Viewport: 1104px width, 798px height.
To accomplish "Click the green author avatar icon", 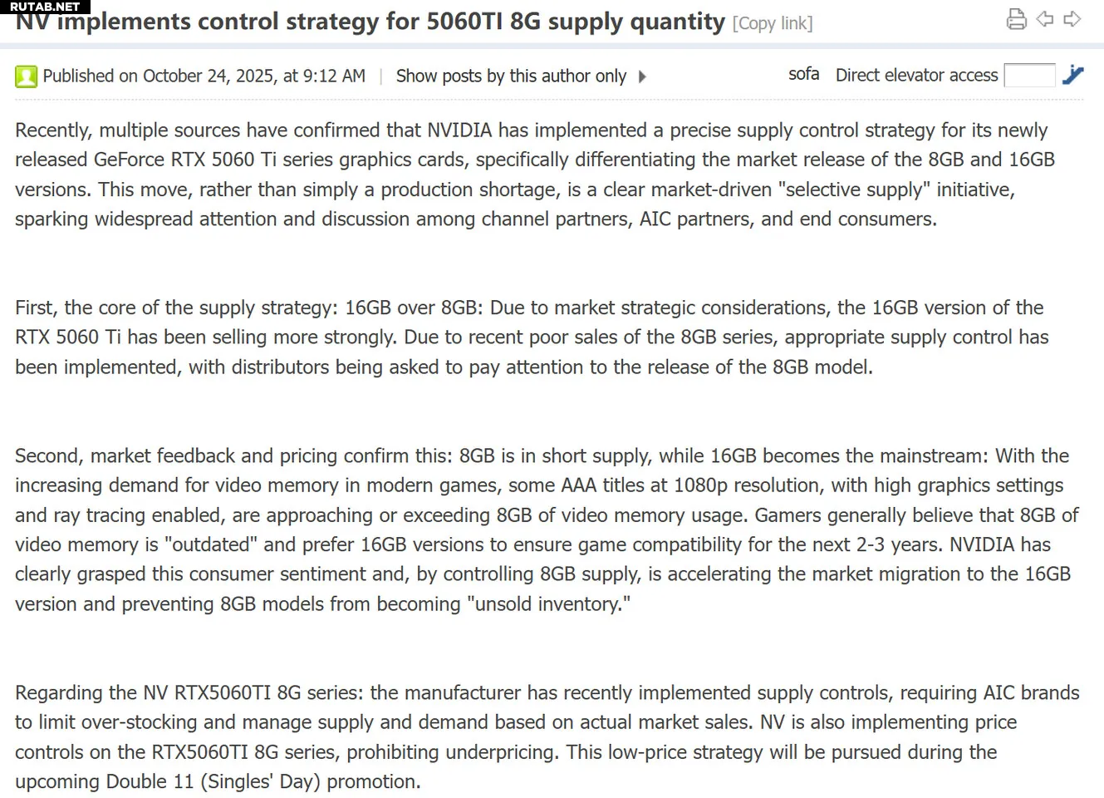I will click(x=26, y=76).
